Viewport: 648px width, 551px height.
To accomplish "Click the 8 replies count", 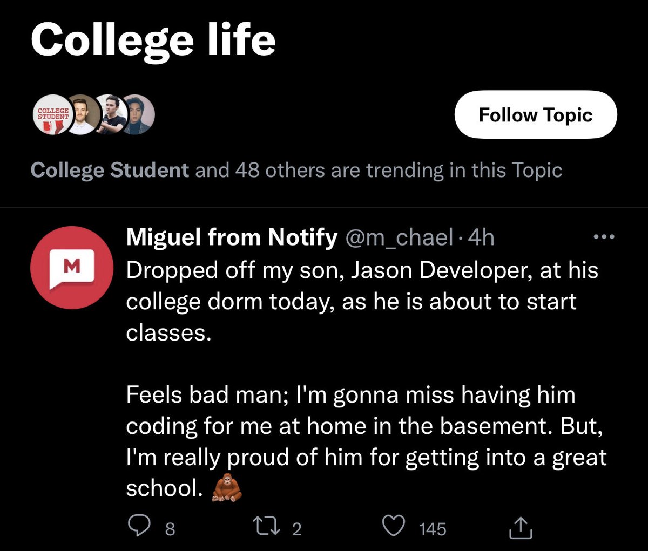I will pos(170,528).
